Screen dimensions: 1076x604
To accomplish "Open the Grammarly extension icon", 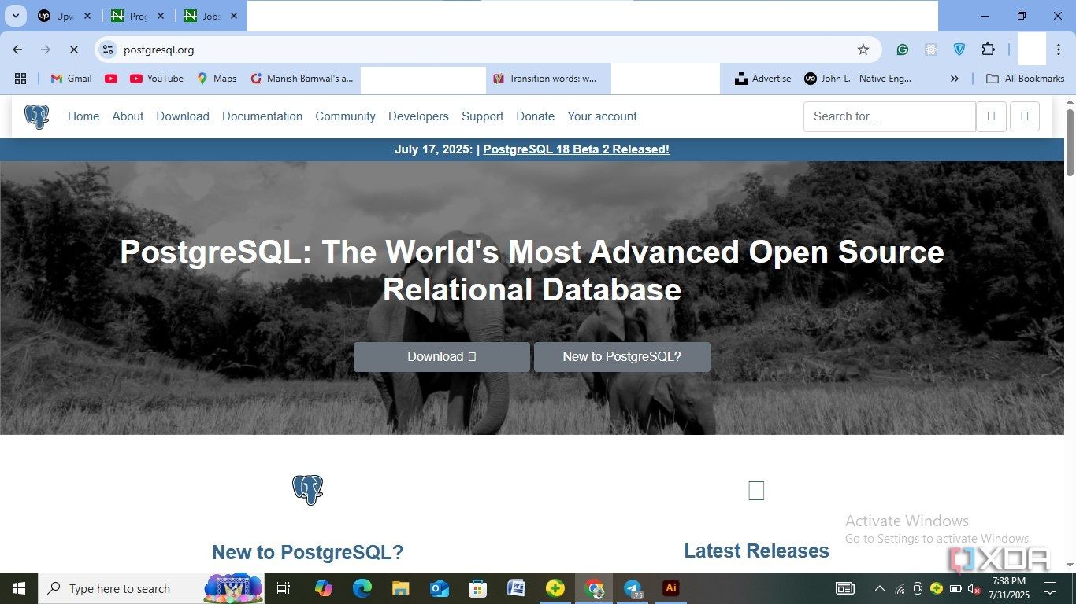I will (x=903, y=50).
